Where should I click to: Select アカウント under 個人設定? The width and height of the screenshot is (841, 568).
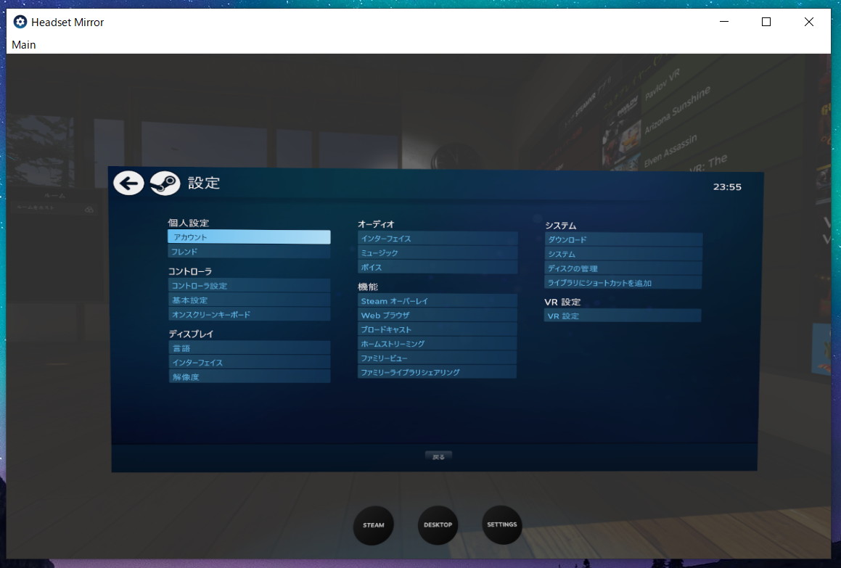coord(249,237)
